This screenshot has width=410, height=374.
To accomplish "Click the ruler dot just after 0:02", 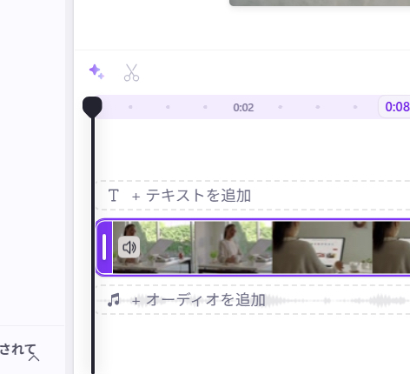I will [280, 107].
